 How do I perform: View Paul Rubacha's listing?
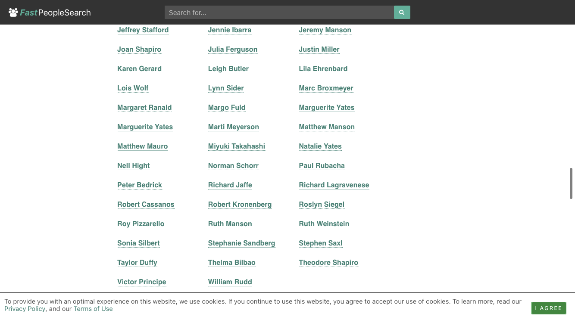click(x=322, y=165)
